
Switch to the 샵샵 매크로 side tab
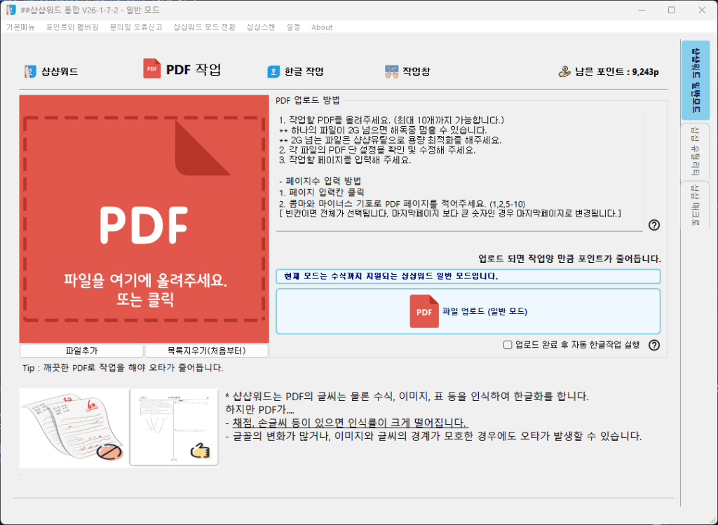point(695,205)
